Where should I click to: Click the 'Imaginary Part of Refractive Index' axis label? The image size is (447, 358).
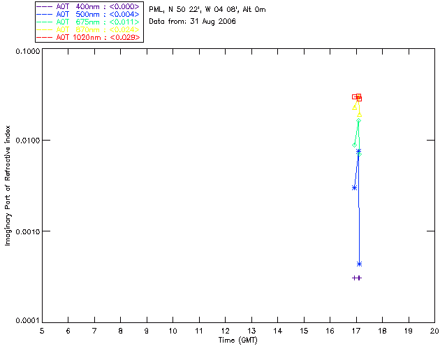pyautogui.click(x=8, y=185)
